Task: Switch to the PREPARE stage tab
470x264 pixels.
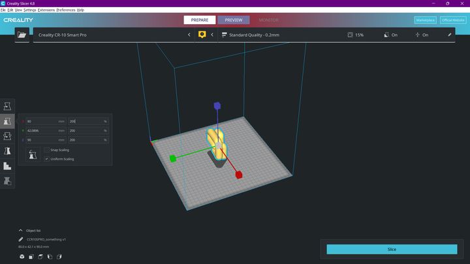Action: (200, 20)
